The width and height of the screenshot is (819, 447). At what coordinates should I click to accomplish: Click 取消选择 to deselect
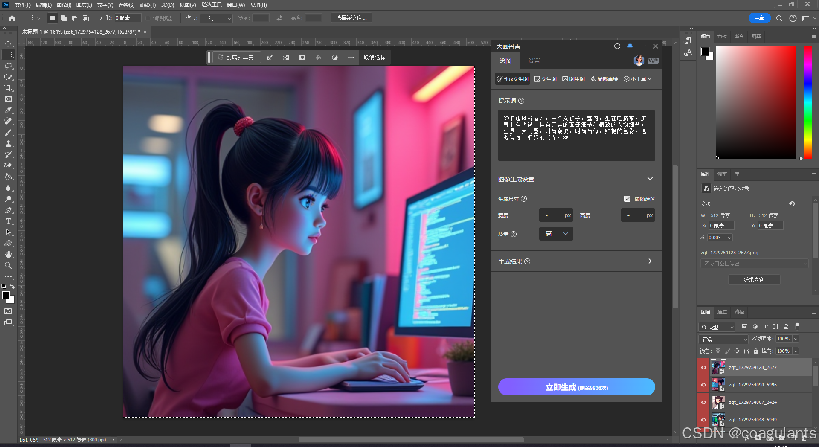pos(375,57)
